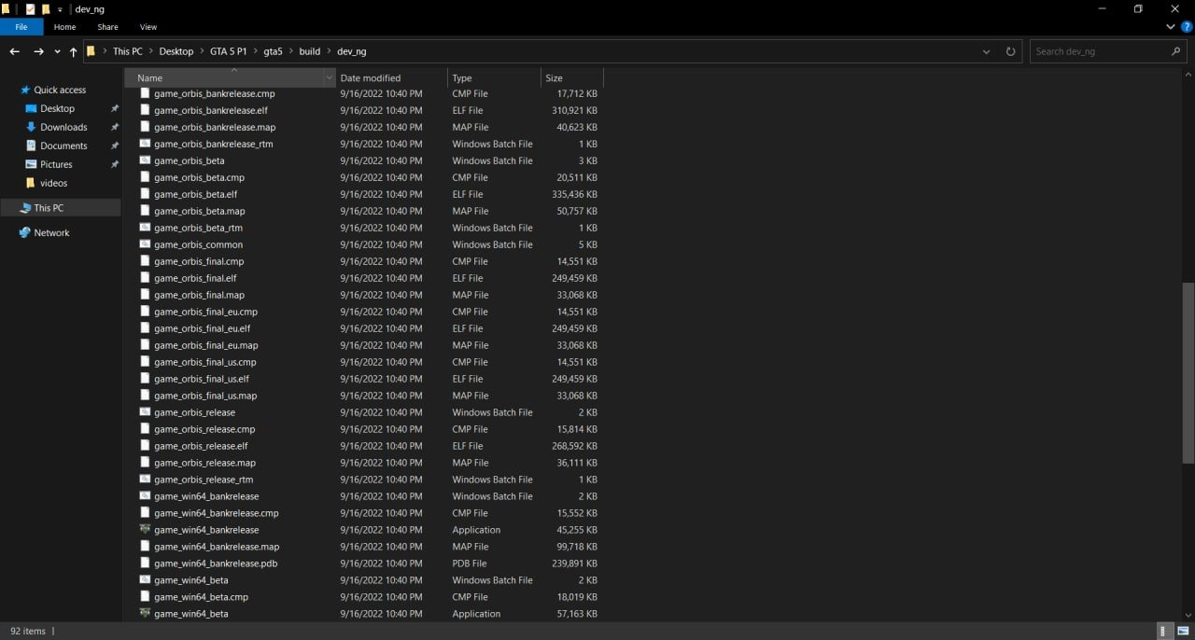Select the game_orbis_final.elf file
The height and width of the screenshot is (640, 1195).
tap(195, 278)
